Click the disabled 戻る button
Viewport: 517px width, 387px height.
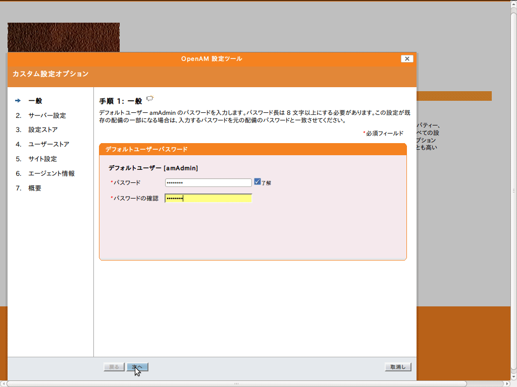pos(114,367)
